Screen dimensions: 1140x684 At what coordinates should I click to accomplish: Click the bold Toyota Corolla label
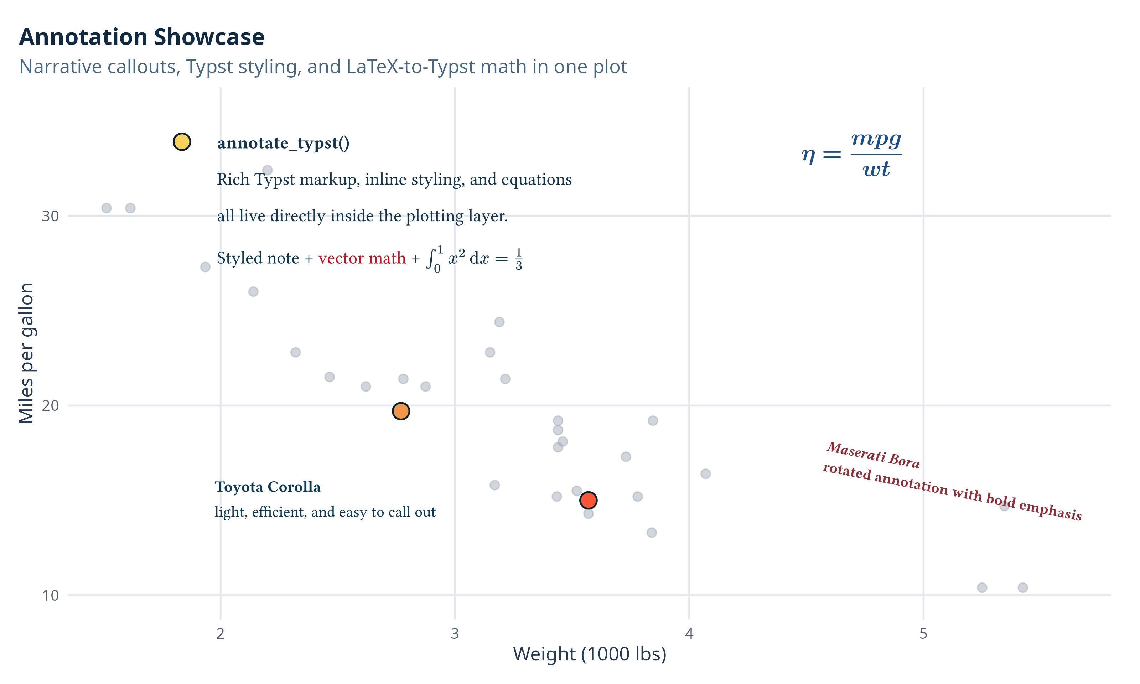[x=267, y=487]
